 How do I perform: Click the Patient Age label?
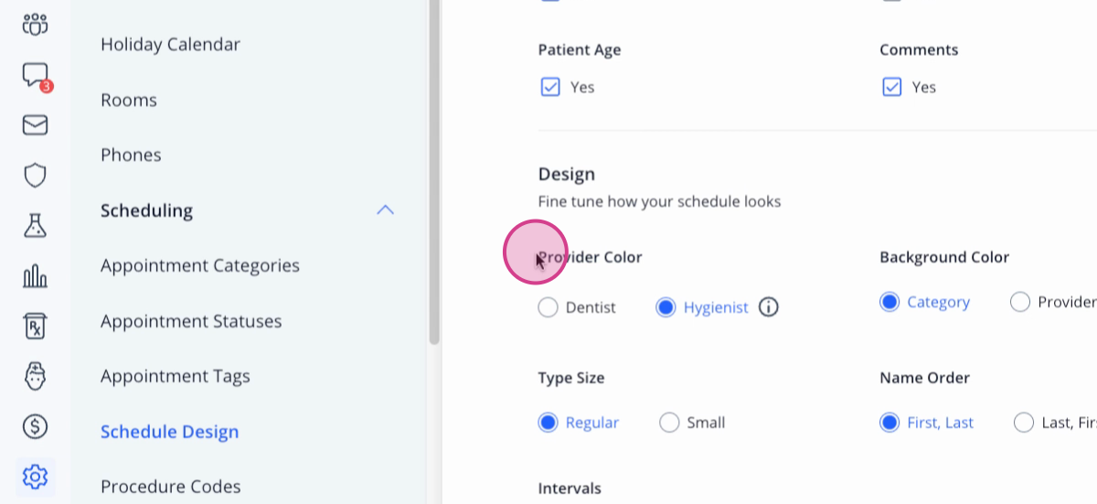pyautogui.click(x=580, y=49)
